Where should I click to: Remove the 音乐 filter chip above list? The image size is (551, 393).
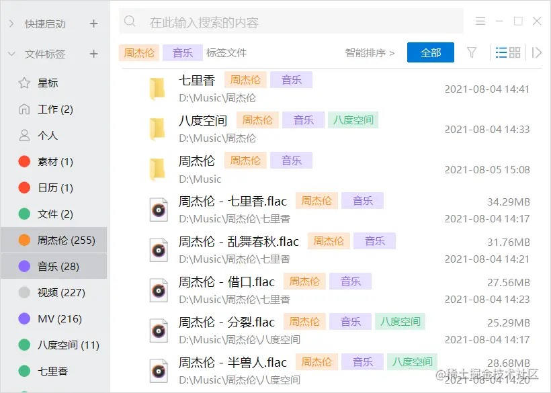point(183,52)
